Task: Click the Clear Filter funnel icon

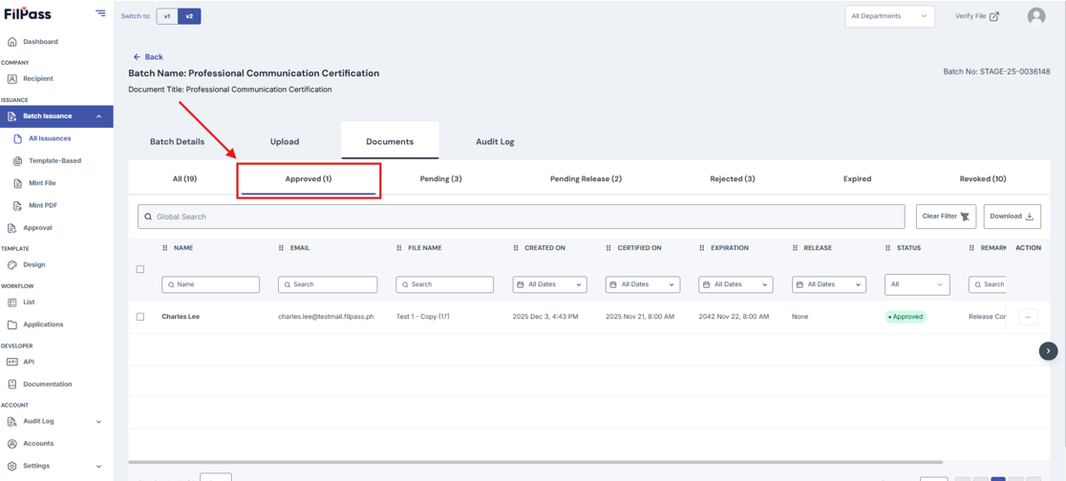Action: pos(966,217)
